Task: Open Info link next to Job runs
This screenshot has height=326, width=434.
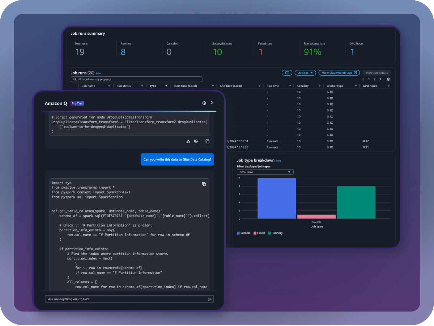Action: click(x=98, y=73)
